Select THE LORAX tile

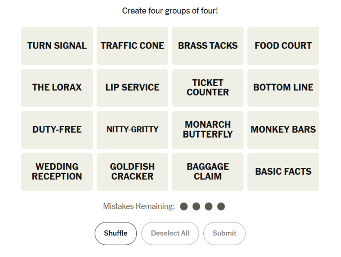(57, 87)
